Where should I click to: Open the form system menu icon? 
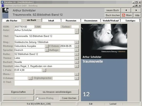pos(3,6)
